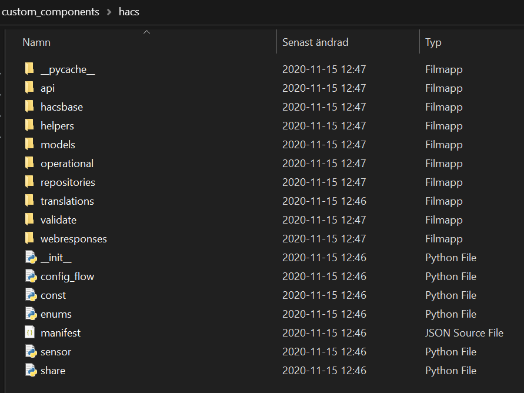The height and width of the screenshot is (393, 524).
Task: Select the repositories folder name
Action: click(68, 182)
